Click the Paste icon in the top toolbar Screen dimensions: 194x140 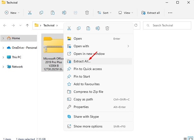53,13
